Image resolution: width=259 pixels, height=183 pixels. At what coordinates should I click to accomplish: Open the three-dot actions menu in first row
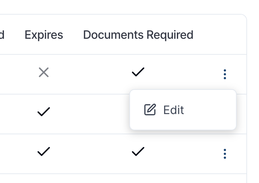click(x=225, y=74)
